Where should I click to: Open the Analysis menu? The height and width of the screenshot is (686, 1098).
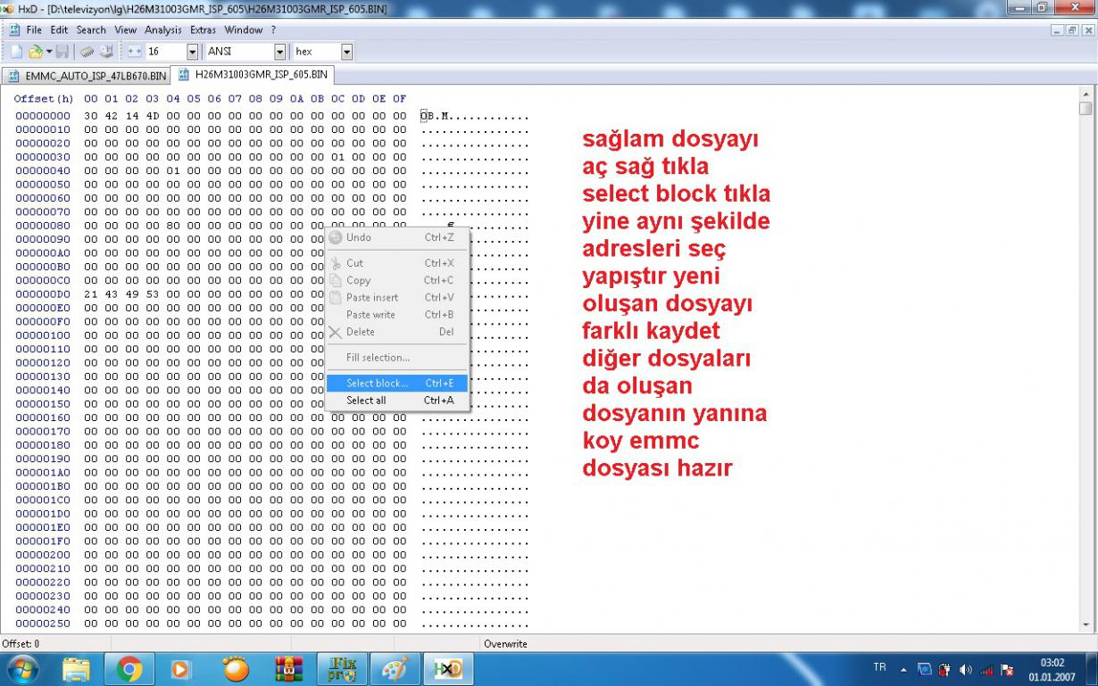click(162, 29)
